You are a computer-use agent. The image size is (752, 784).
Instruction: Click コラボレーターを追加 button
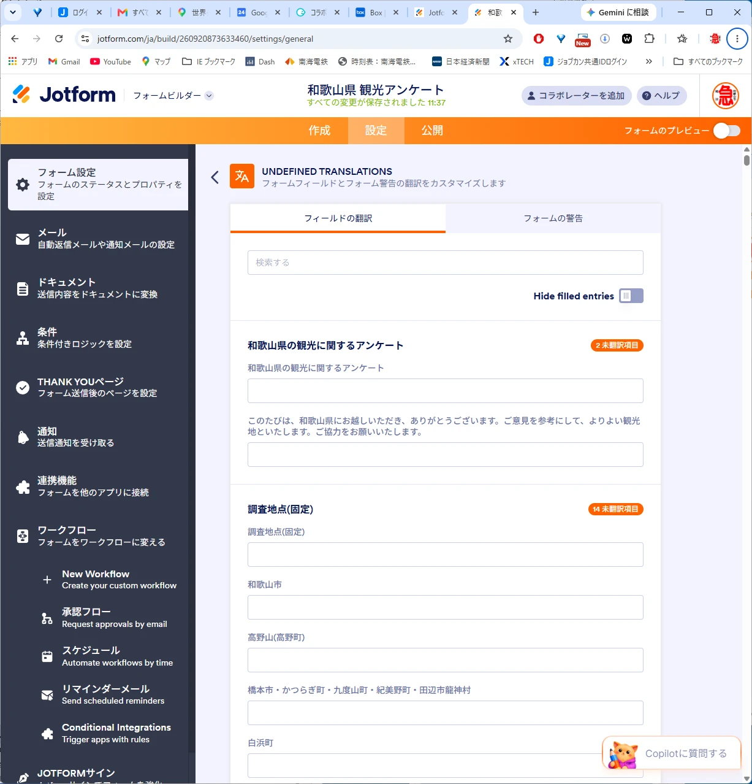[577, 96]
